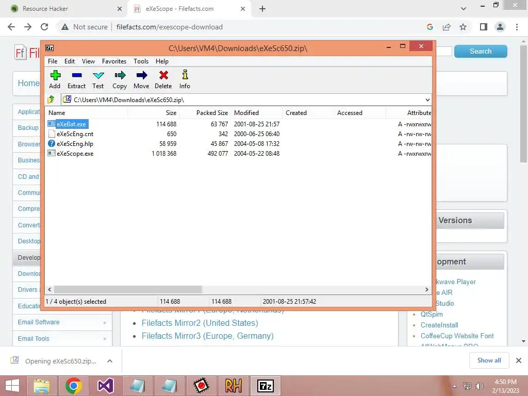The image size is (528, 396).
Task: Click the horizontal scrollbar right arrow
Action: tap(426, 290)
